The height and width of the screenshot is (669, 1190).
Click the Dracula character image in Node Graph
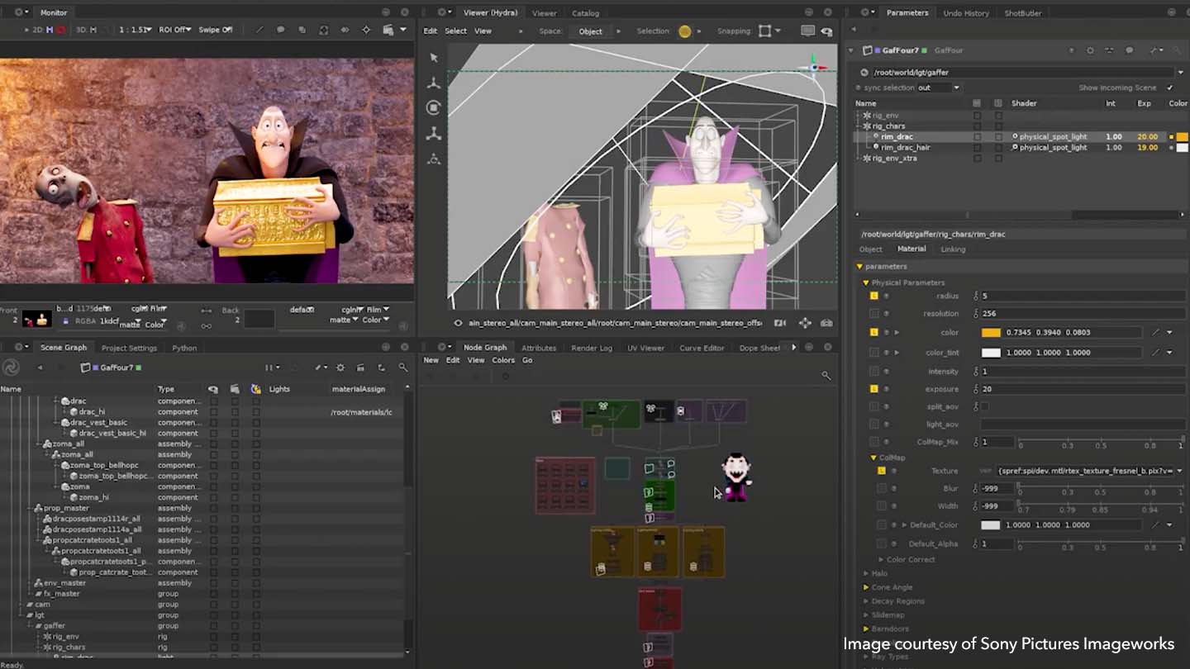pyautogui.click(x=735, y=477)
